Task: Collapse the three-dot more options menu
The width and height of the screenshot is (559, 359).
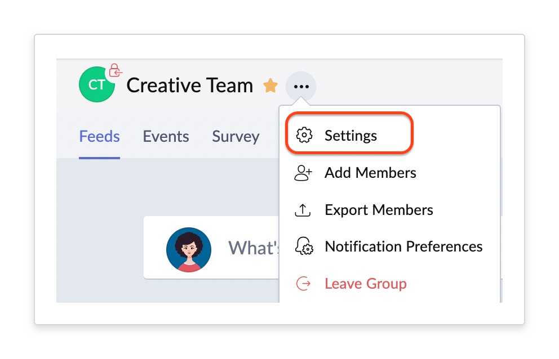Action: point(301,87)
